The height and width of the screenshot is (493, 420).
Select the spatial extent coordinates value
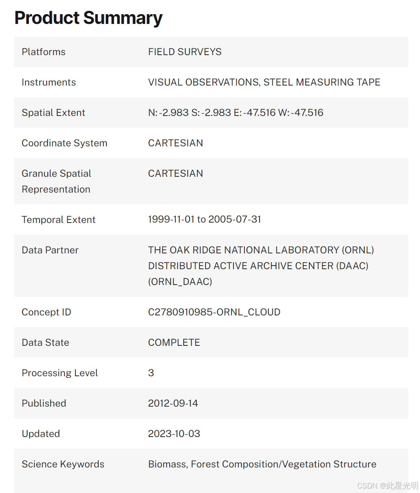pos(236,113)
